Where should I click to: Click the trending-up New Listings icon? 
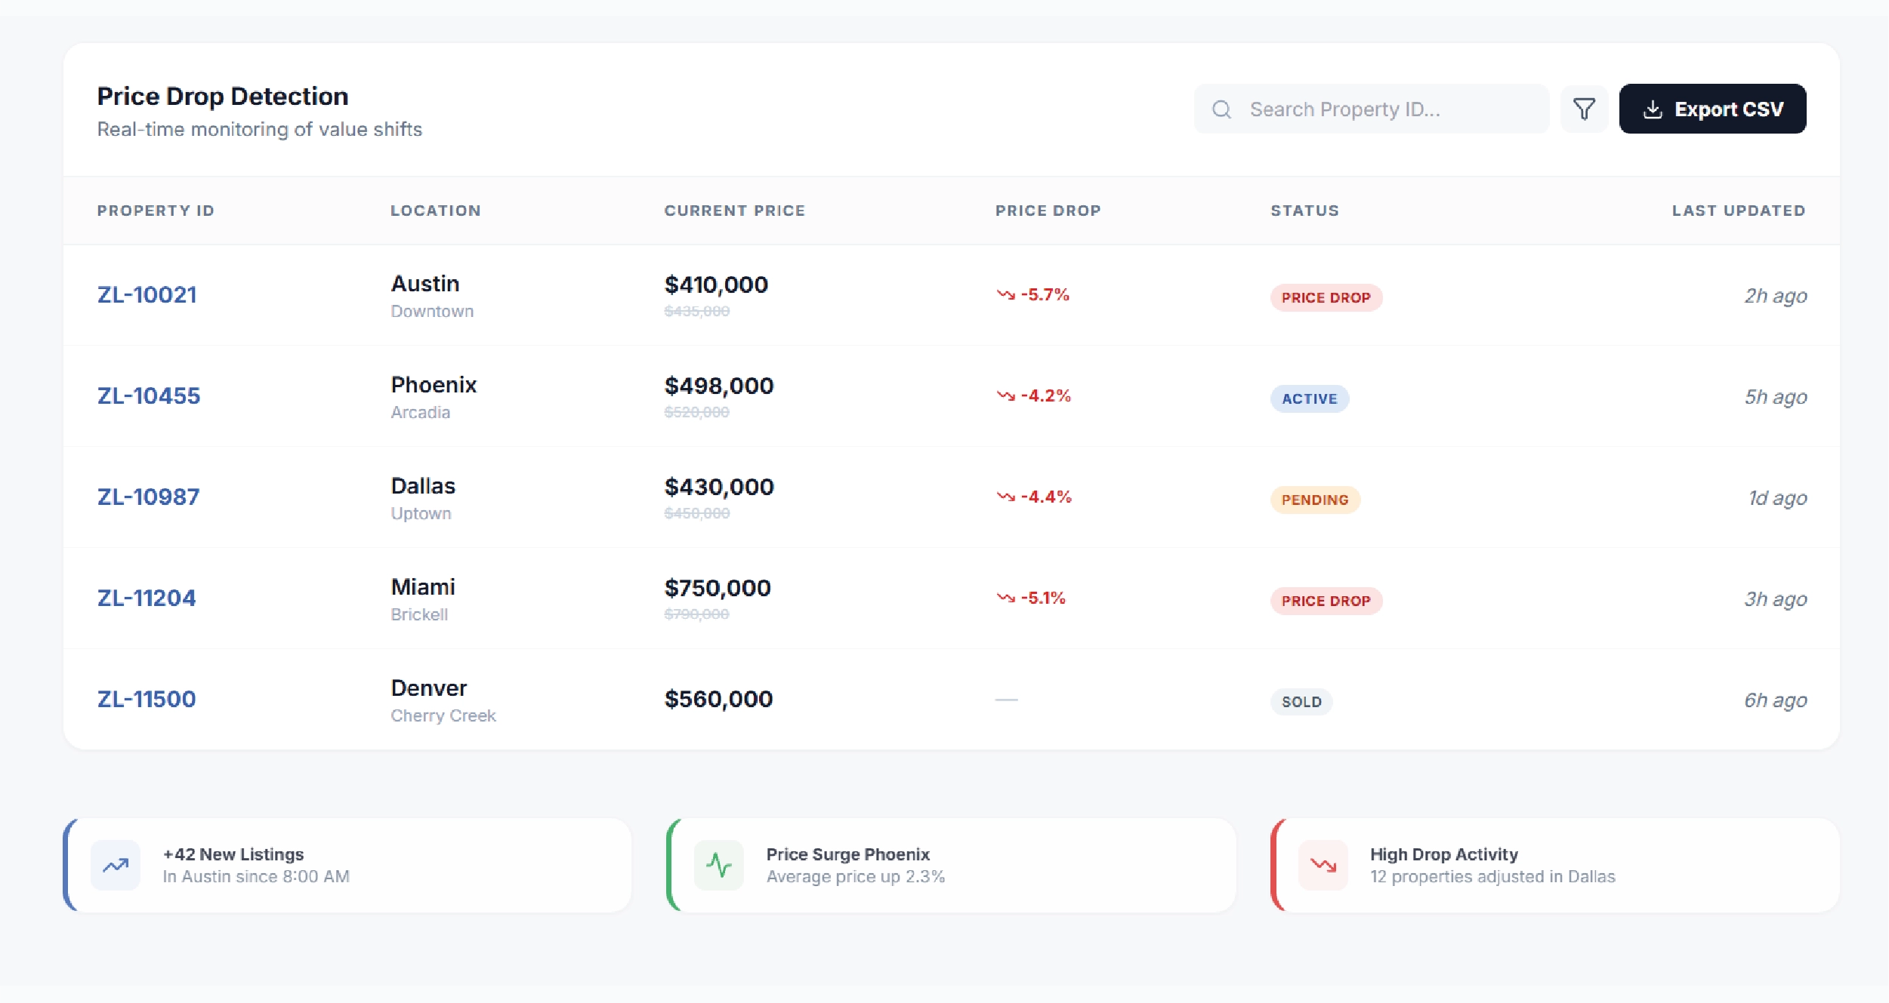(x=116, y=865)
